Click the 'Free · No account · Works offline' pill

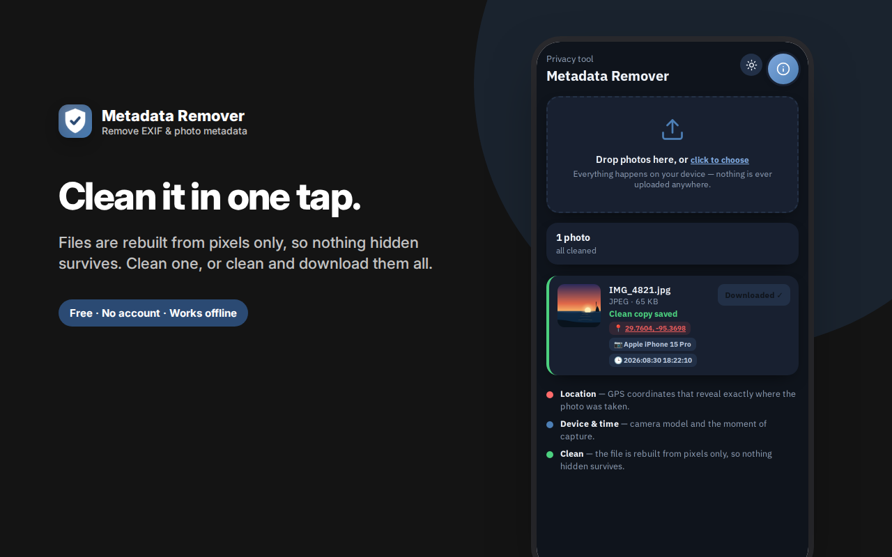(153, 313)
